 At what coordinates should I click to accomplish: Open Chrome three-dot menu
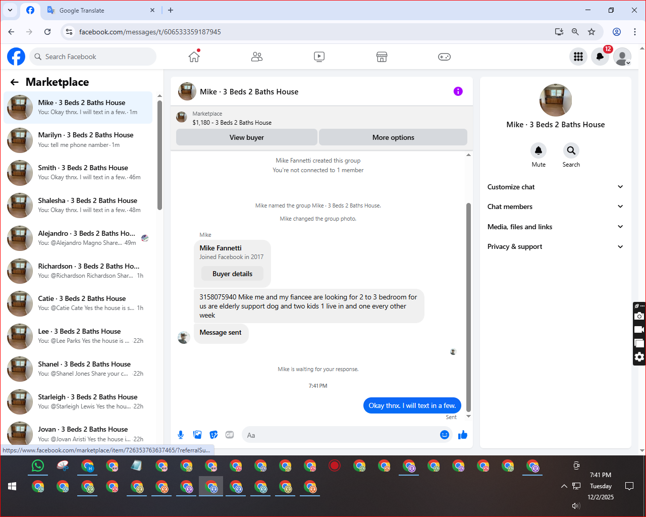click(x=635, y=32)
